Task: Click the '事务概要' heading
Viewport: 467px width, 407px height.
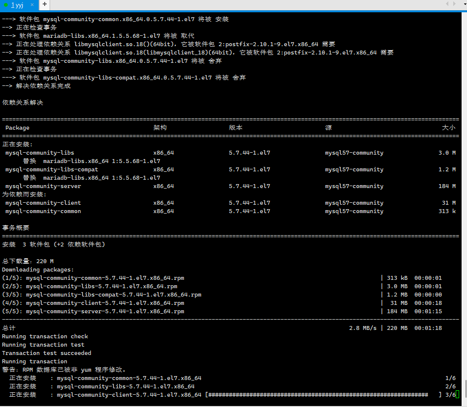Action: point(16,228)
